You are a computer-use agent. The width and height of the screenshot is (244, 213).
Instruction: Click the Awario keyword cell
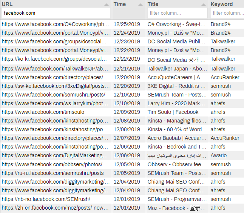pos(218,155)
